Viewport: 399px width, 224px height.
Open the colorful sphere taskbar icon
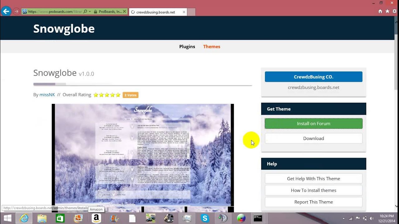pos(241,218)
